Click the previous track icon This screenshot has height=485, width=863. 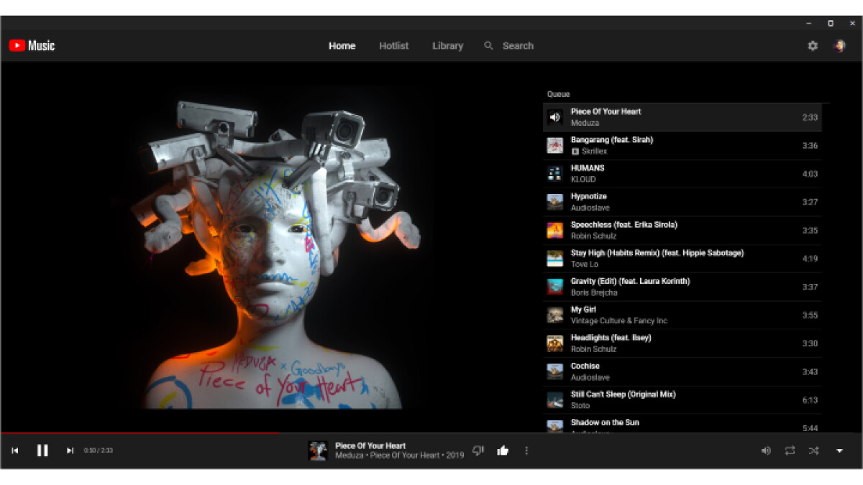16,451
